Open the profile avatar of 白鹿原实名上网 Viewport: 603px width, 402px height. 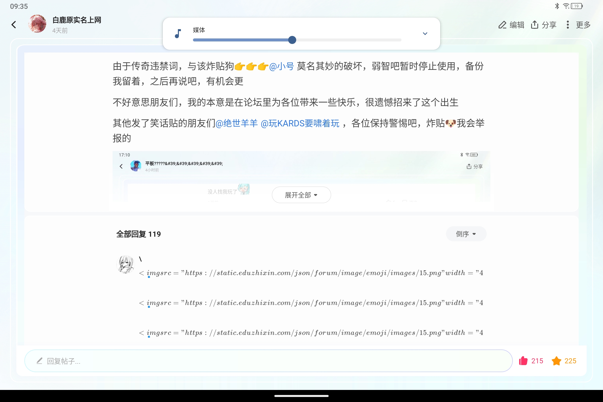(x=37, y=24)
